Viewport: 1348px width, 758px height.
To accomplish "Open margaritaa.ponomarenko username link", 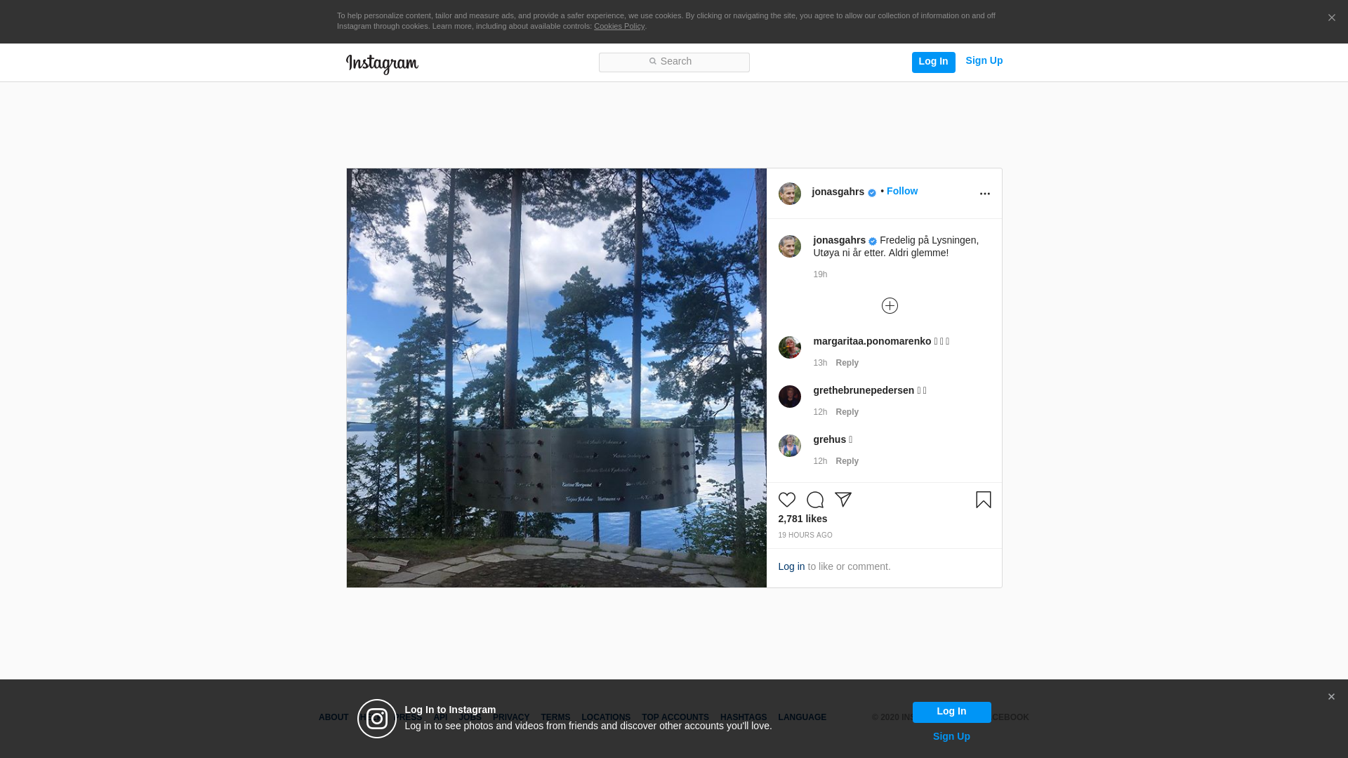I will (872, 341).
